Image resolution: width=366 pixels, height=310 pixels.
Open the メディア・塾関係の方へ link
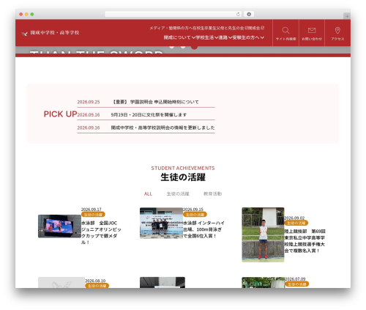[171, 28]
